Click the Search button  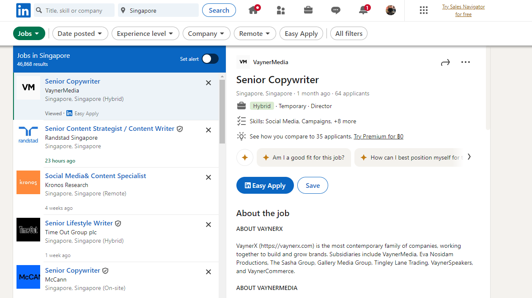coord(219,10)
